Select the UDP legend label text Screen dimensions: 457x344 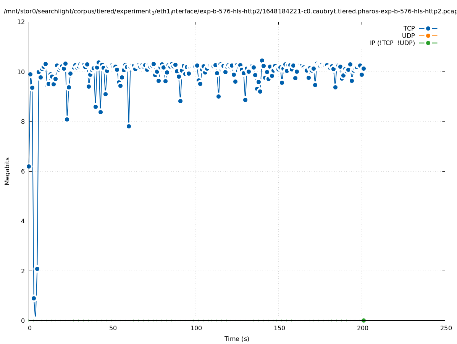[408, 36]
